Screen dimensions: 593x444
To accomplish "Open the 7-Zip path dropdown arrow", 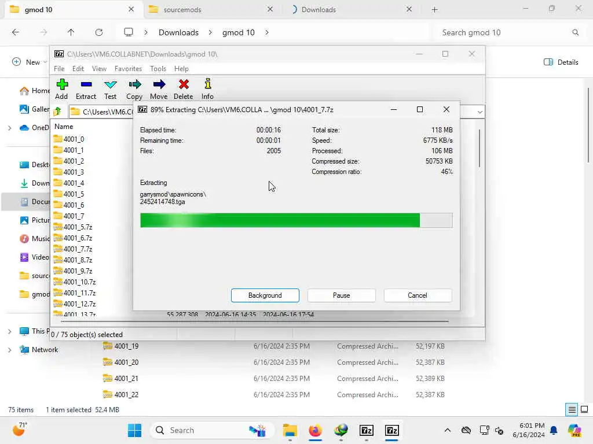I will click(479, 112).
